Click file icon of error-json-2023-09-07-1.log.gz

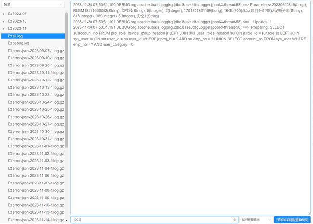tap(10, 51)
